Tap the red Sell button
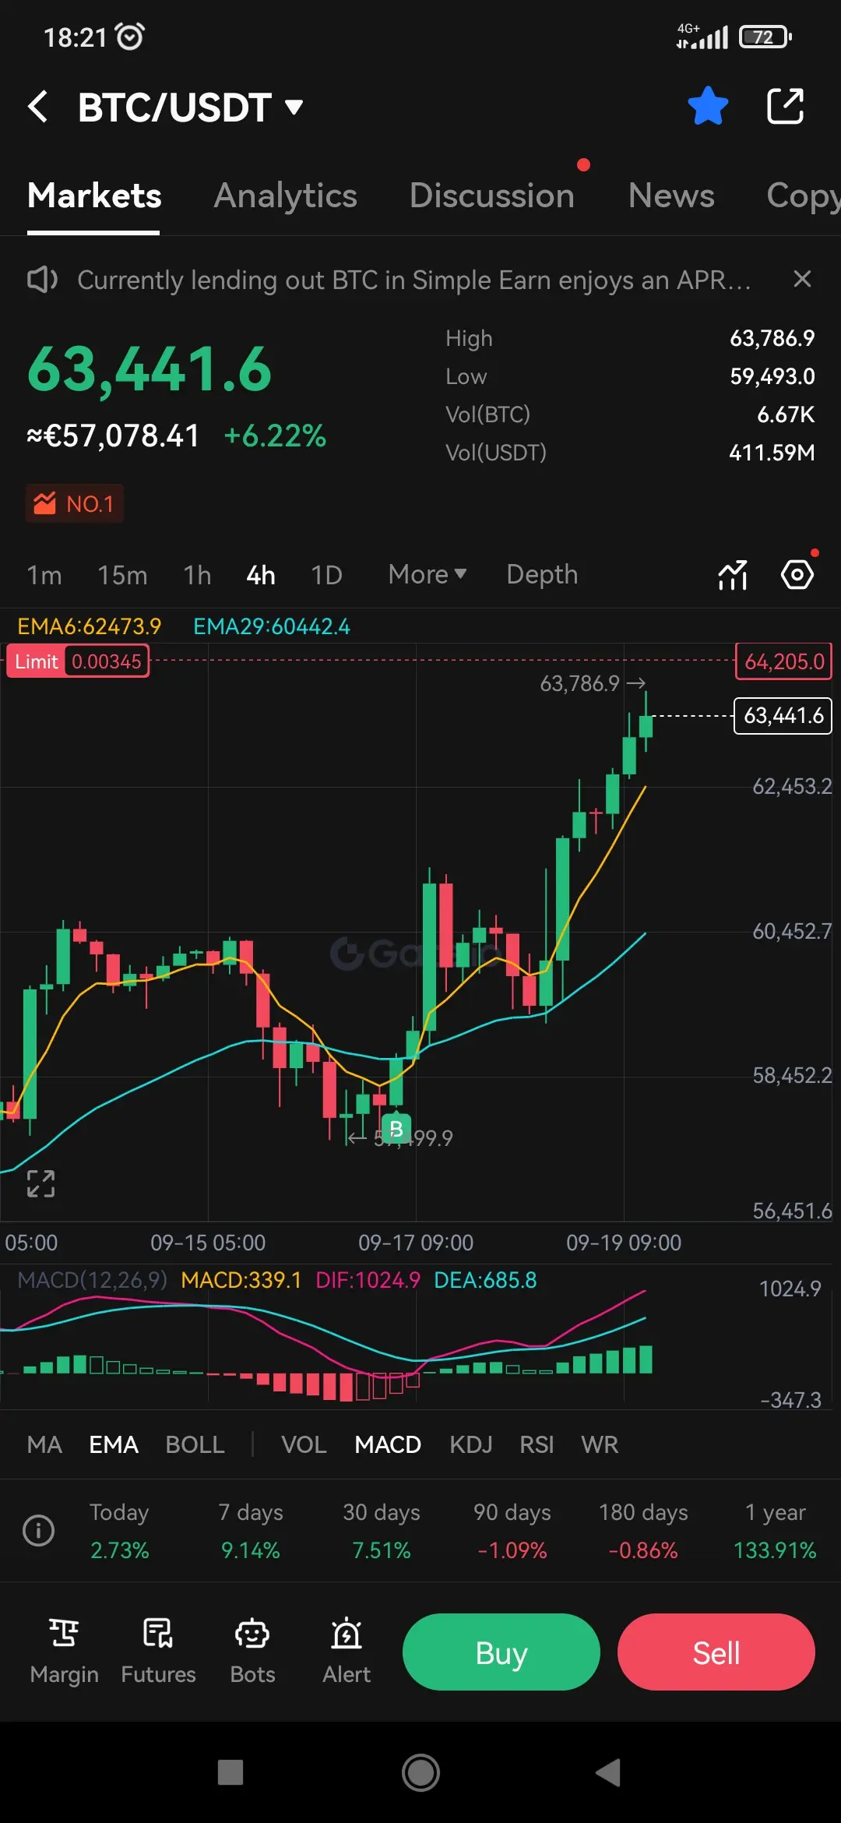The height and width of the screenshot is (1823, 841). 716,1652
